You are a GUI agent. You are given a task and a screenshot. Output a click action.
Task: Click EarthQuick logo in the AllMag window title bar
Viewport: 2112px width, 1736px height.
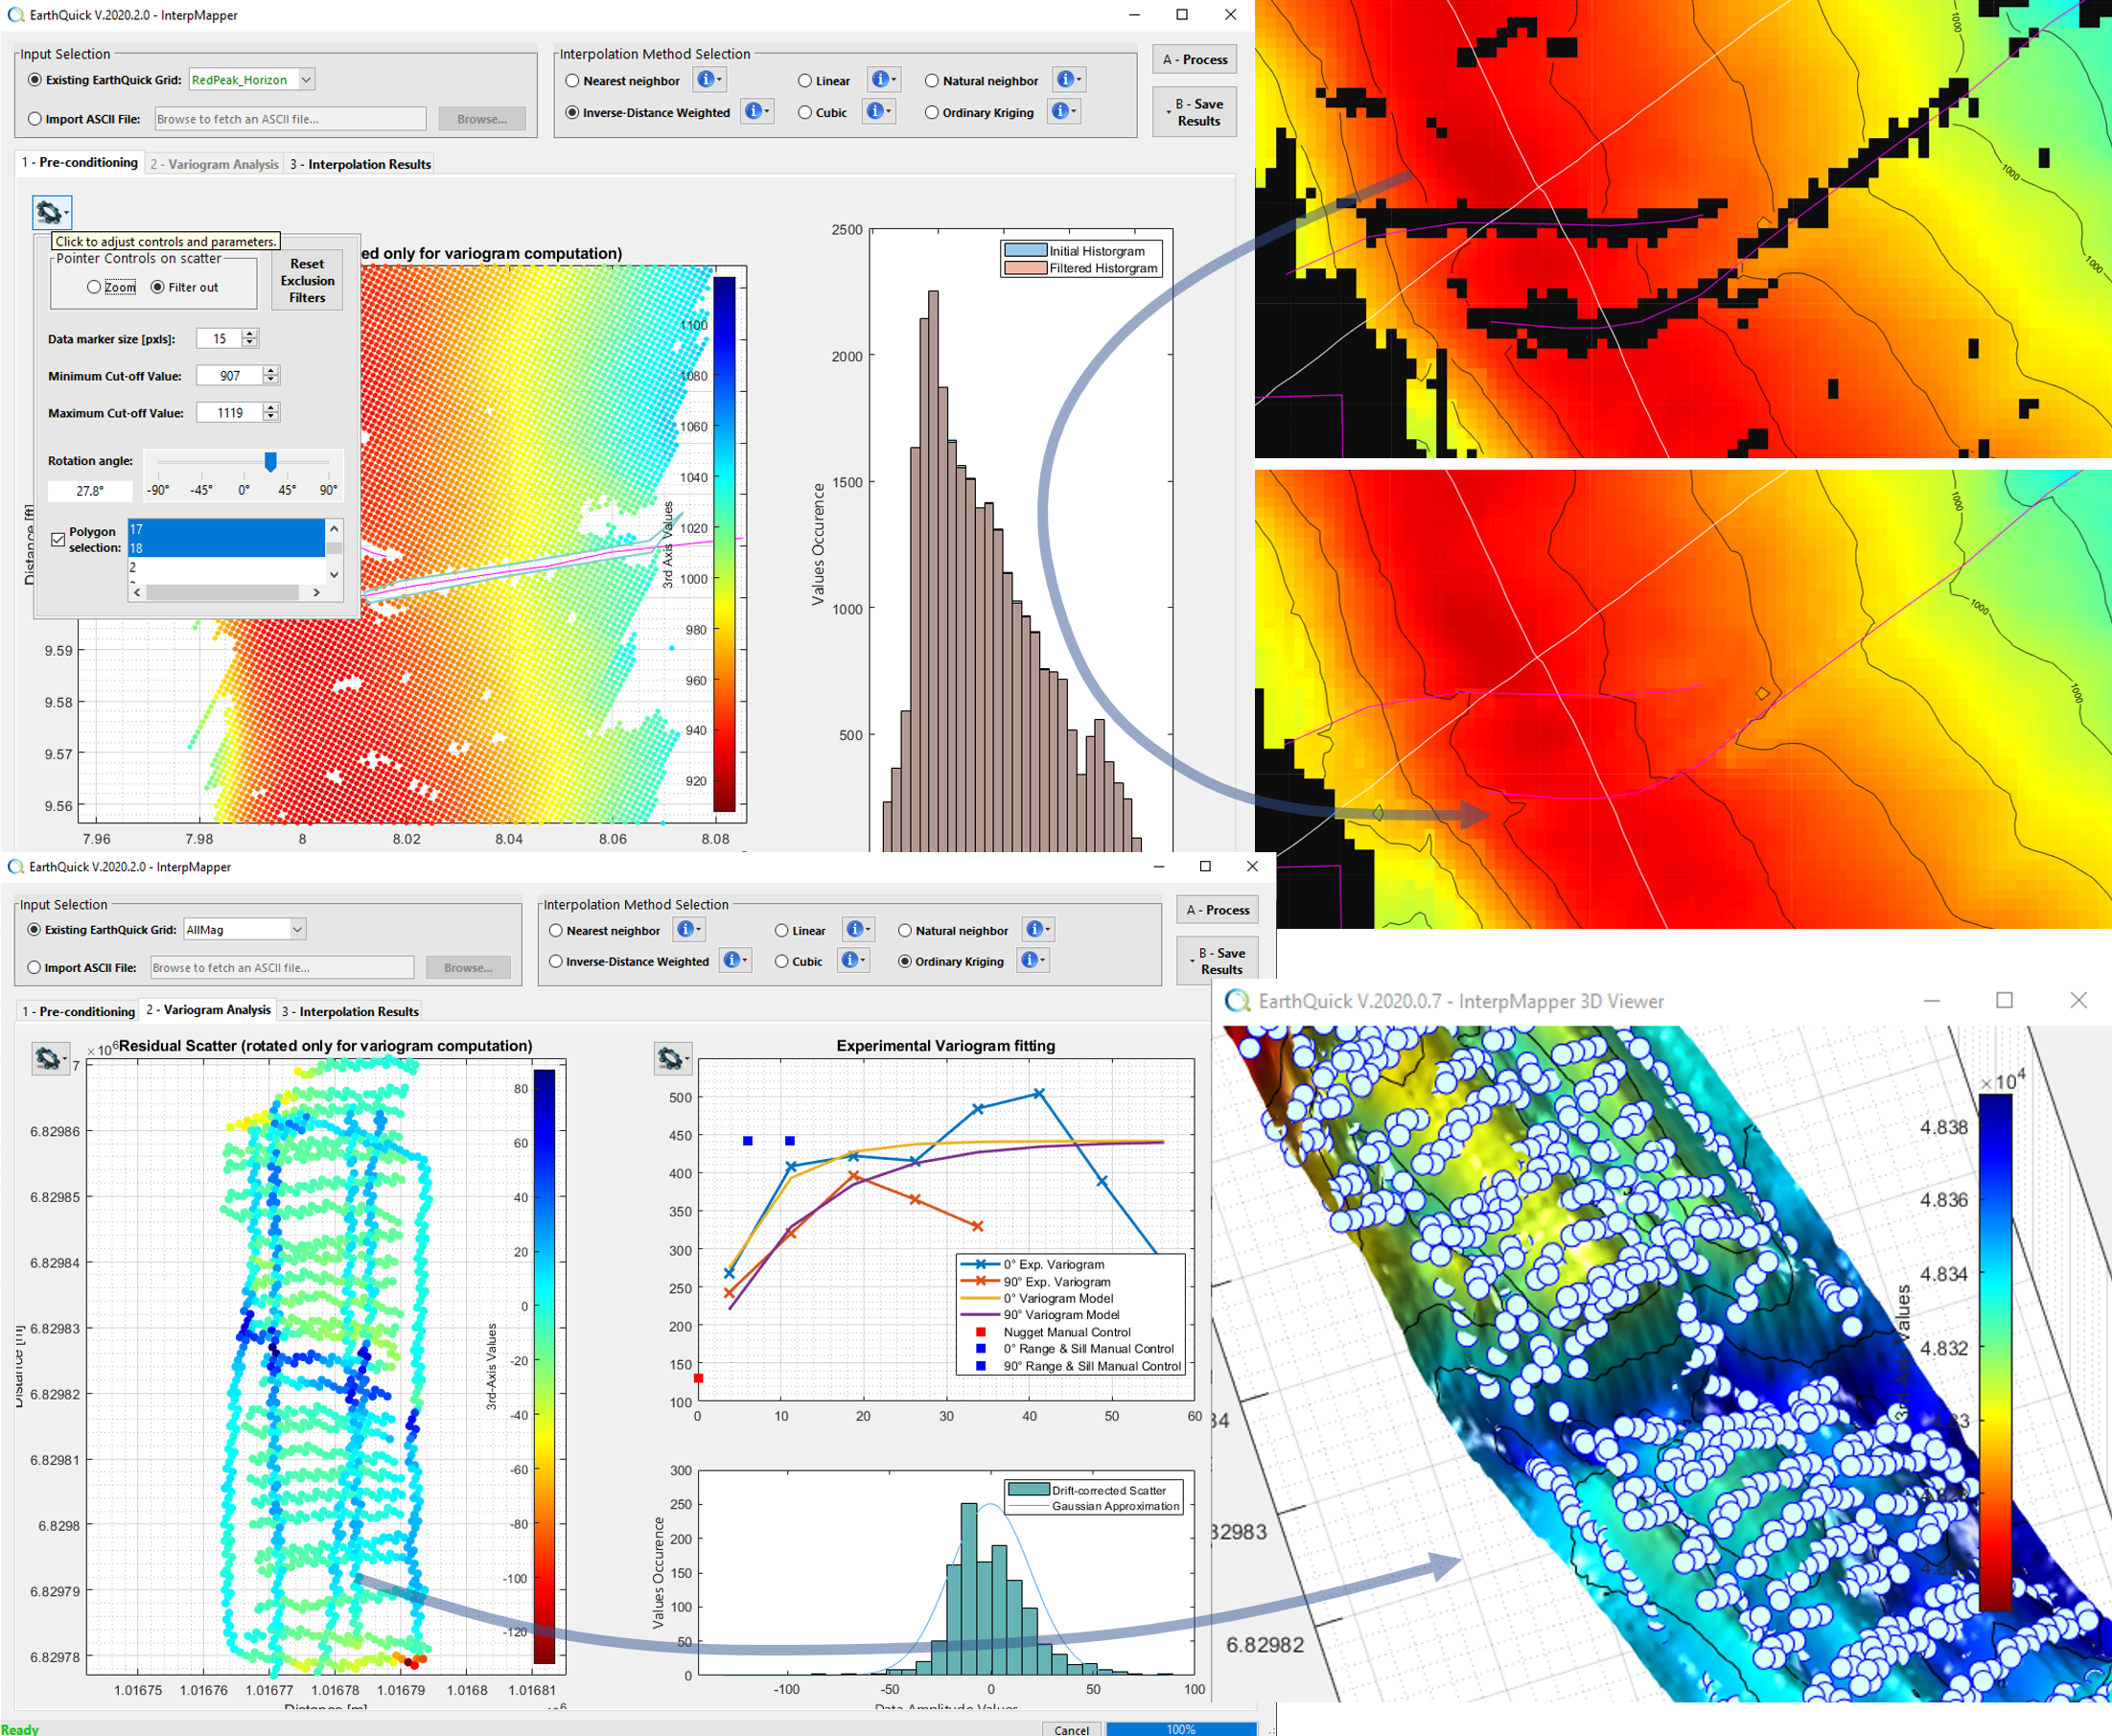(15, 867)
